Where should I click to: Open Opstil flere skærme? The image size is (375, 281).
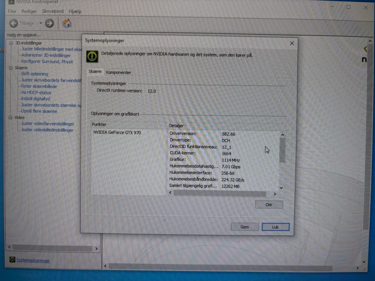click(x=39, y=111)
